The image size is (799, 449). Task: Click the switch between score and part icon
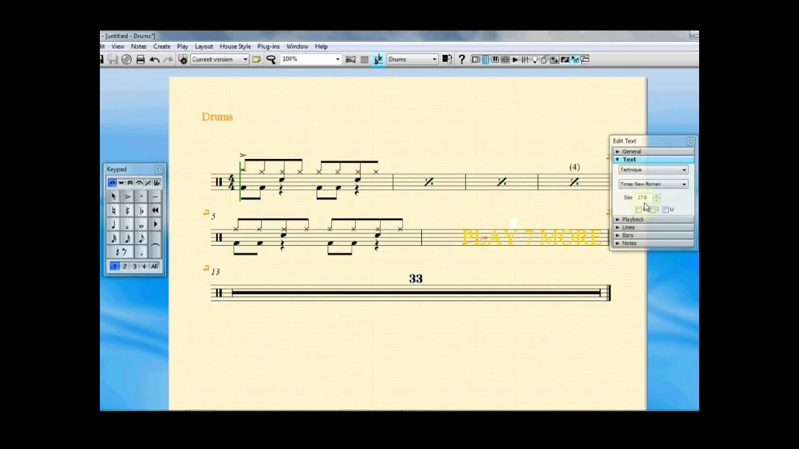click(x=447, y=59)
